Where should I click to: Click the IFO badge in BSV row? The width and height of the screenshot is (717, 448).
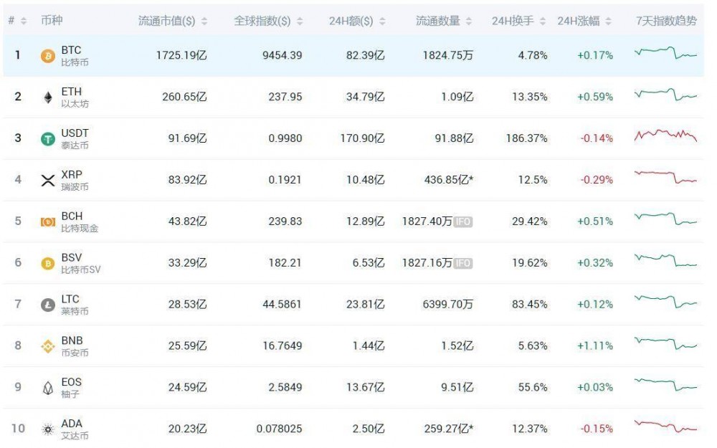click(463, 264)
